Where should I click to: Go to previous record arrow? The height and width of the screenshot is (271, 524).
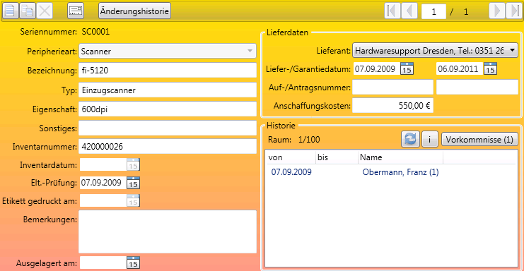(409, 11)
